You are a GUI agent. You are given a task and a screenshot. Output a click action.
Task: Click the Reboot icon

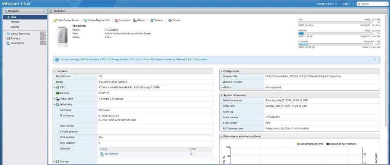pos(135,20)
